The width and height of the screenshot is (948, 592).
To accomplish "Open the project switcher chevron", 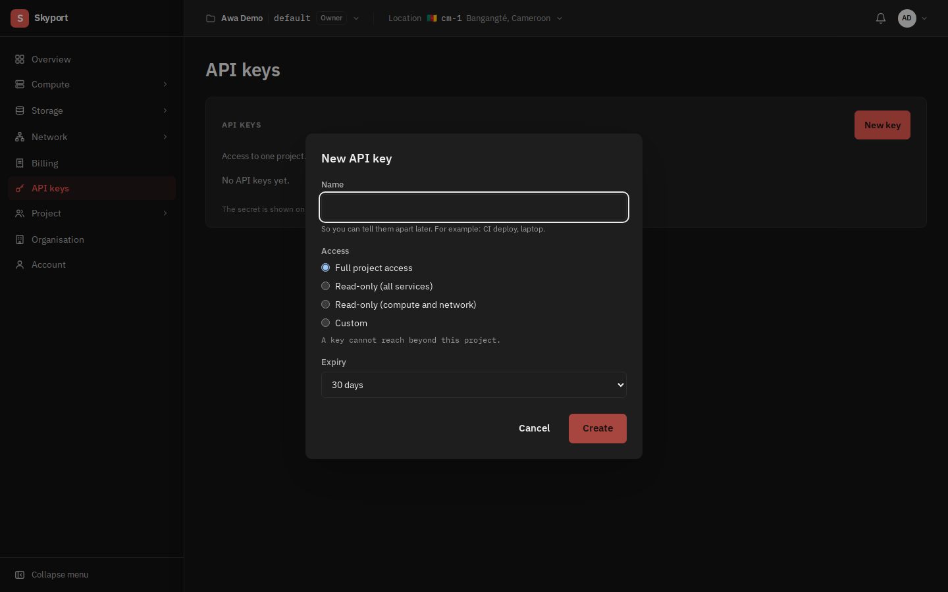I will point(356,18).
